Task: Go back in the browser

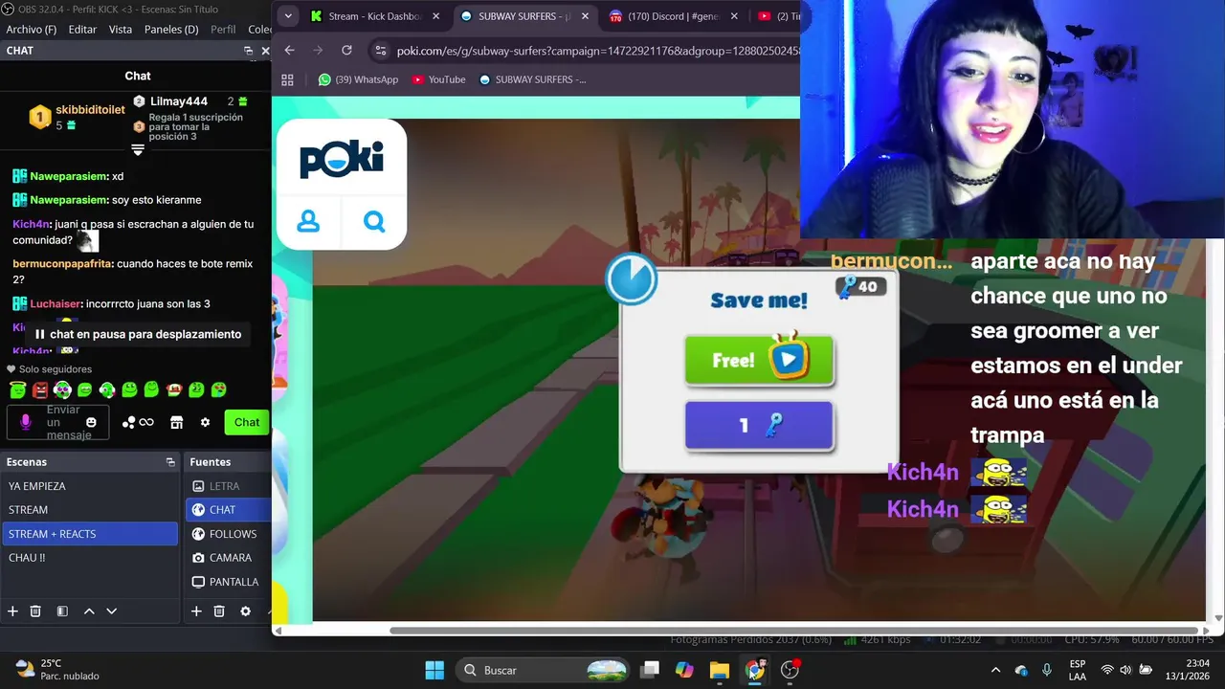Action: (289, 51)
